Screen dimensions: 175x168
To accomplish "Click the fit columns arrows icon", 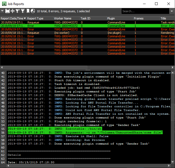I will (x=13, y=11).
